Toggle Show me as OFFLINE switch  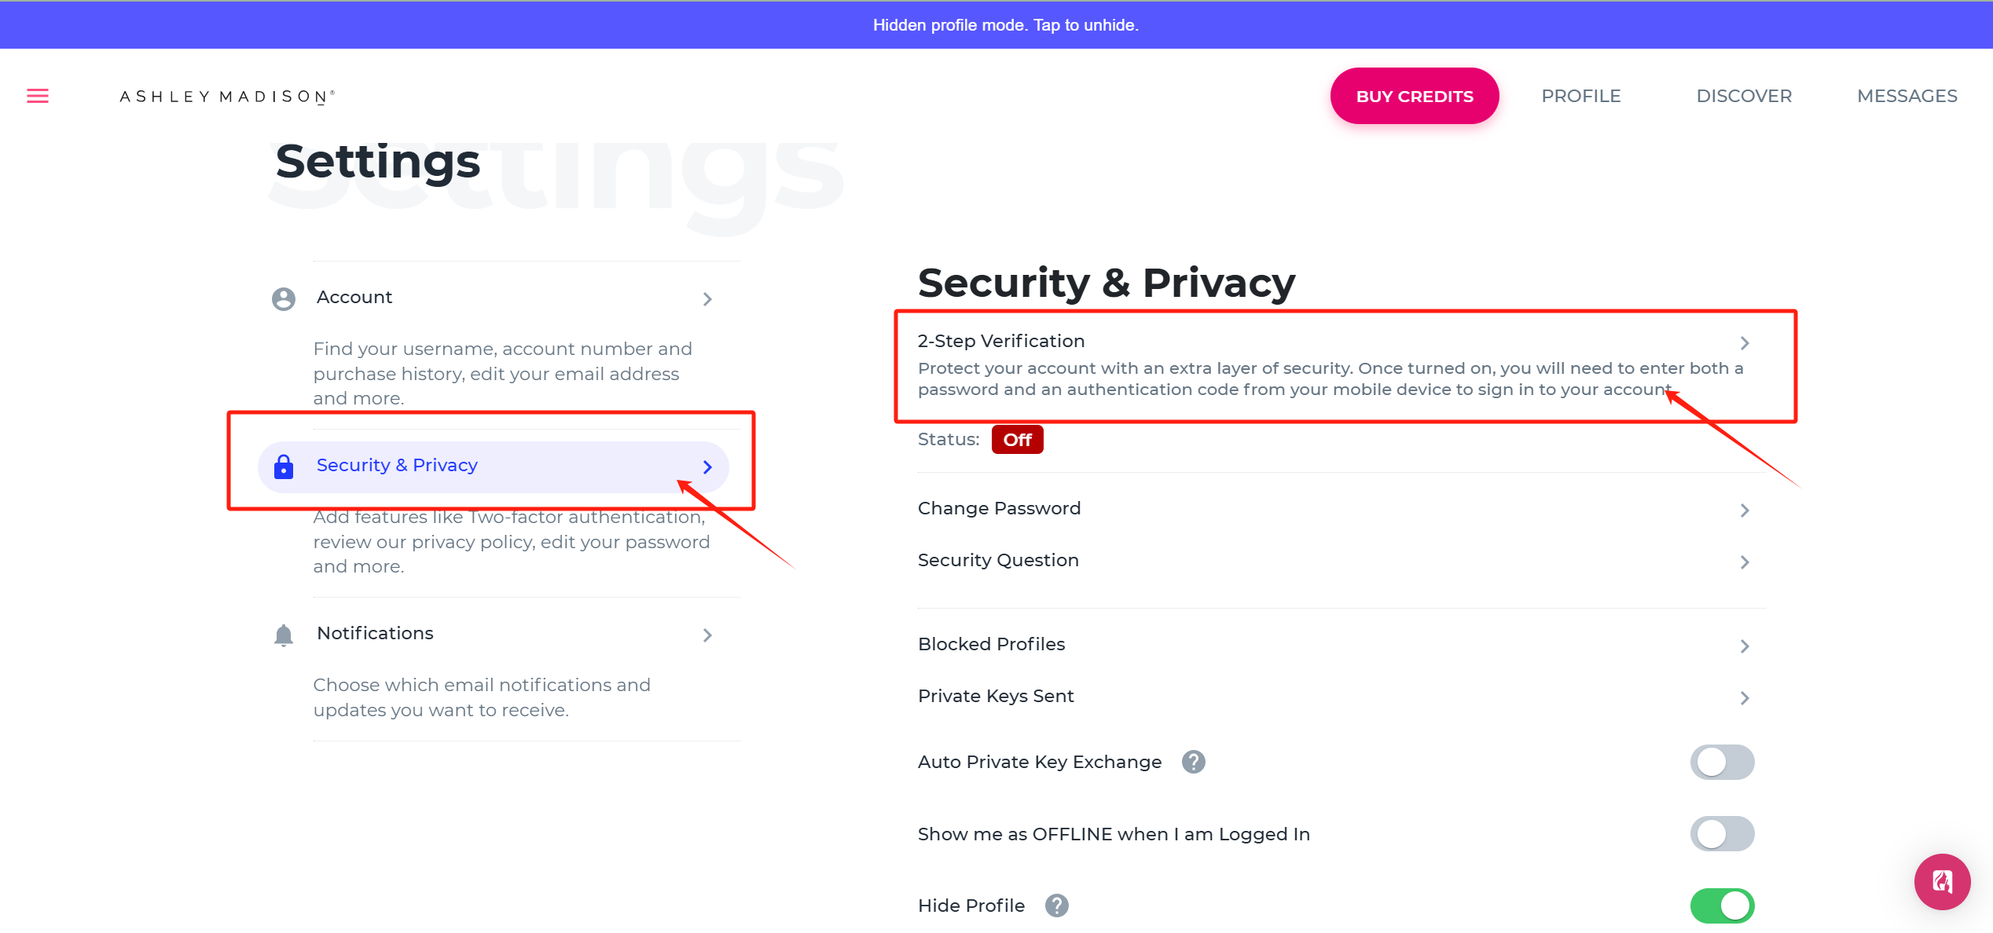pyautogui.click(x=1723, y=834)
